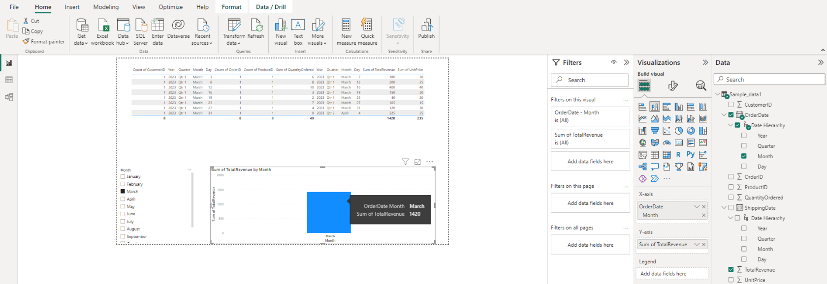This screenshot has width=827, height=284.
Task: Collapse the Data pane
Action: click(x=821, y=62)
